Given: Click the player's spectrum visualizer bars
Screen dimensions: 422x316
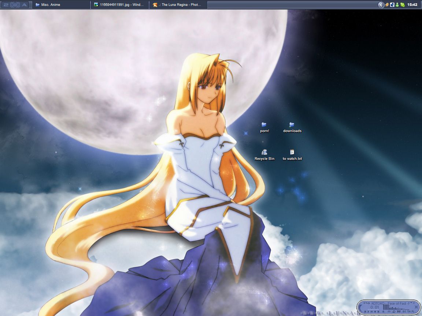Looking at the screenshot, I should point(396,307).
